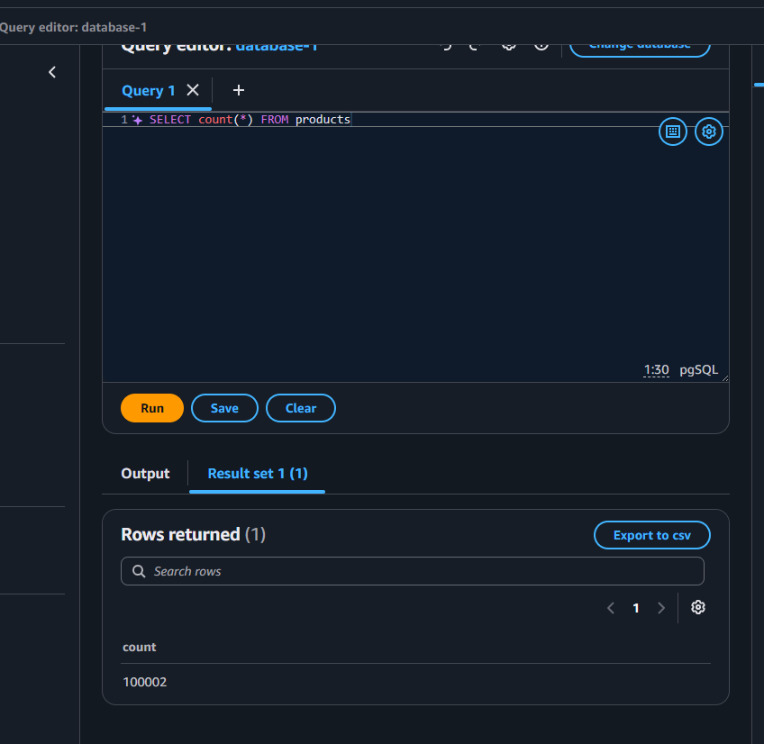The height and width of the screenshot is (744, 764).
Task: Focus the Search rows field
Action: pyautogui.click(x=413, y=571)
